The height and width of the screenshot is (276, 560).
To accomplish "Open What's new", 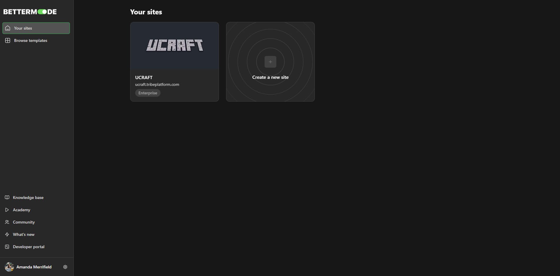I will 24,234.
